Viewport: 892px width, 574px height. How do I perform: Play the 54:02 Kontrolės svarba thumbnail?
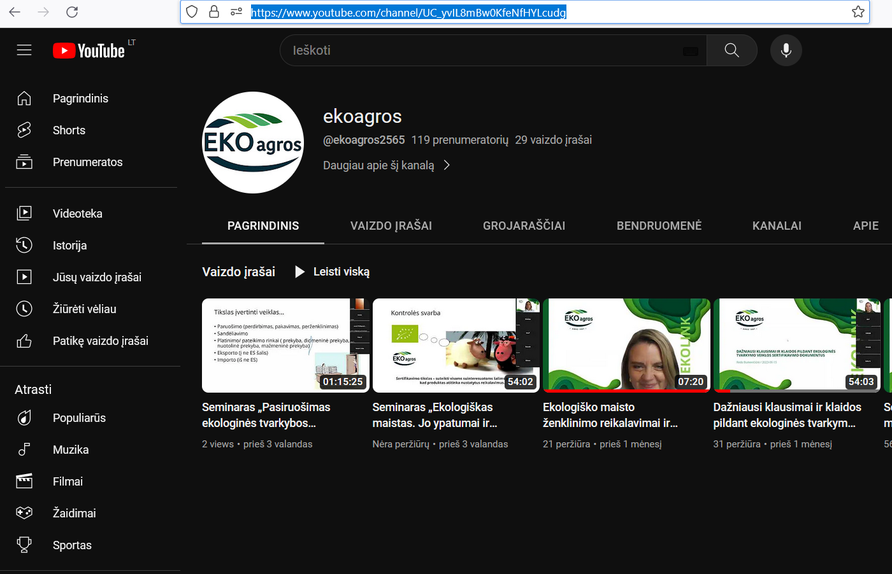point(456,346)
